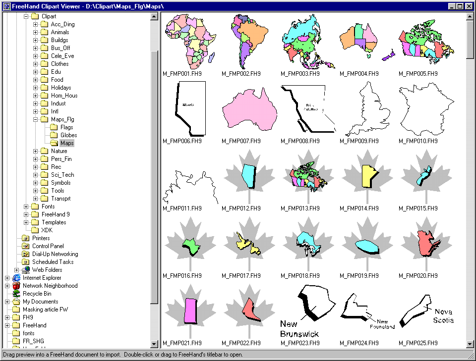
Task: Select the Maps folder in tree
Action: (67, 143)
